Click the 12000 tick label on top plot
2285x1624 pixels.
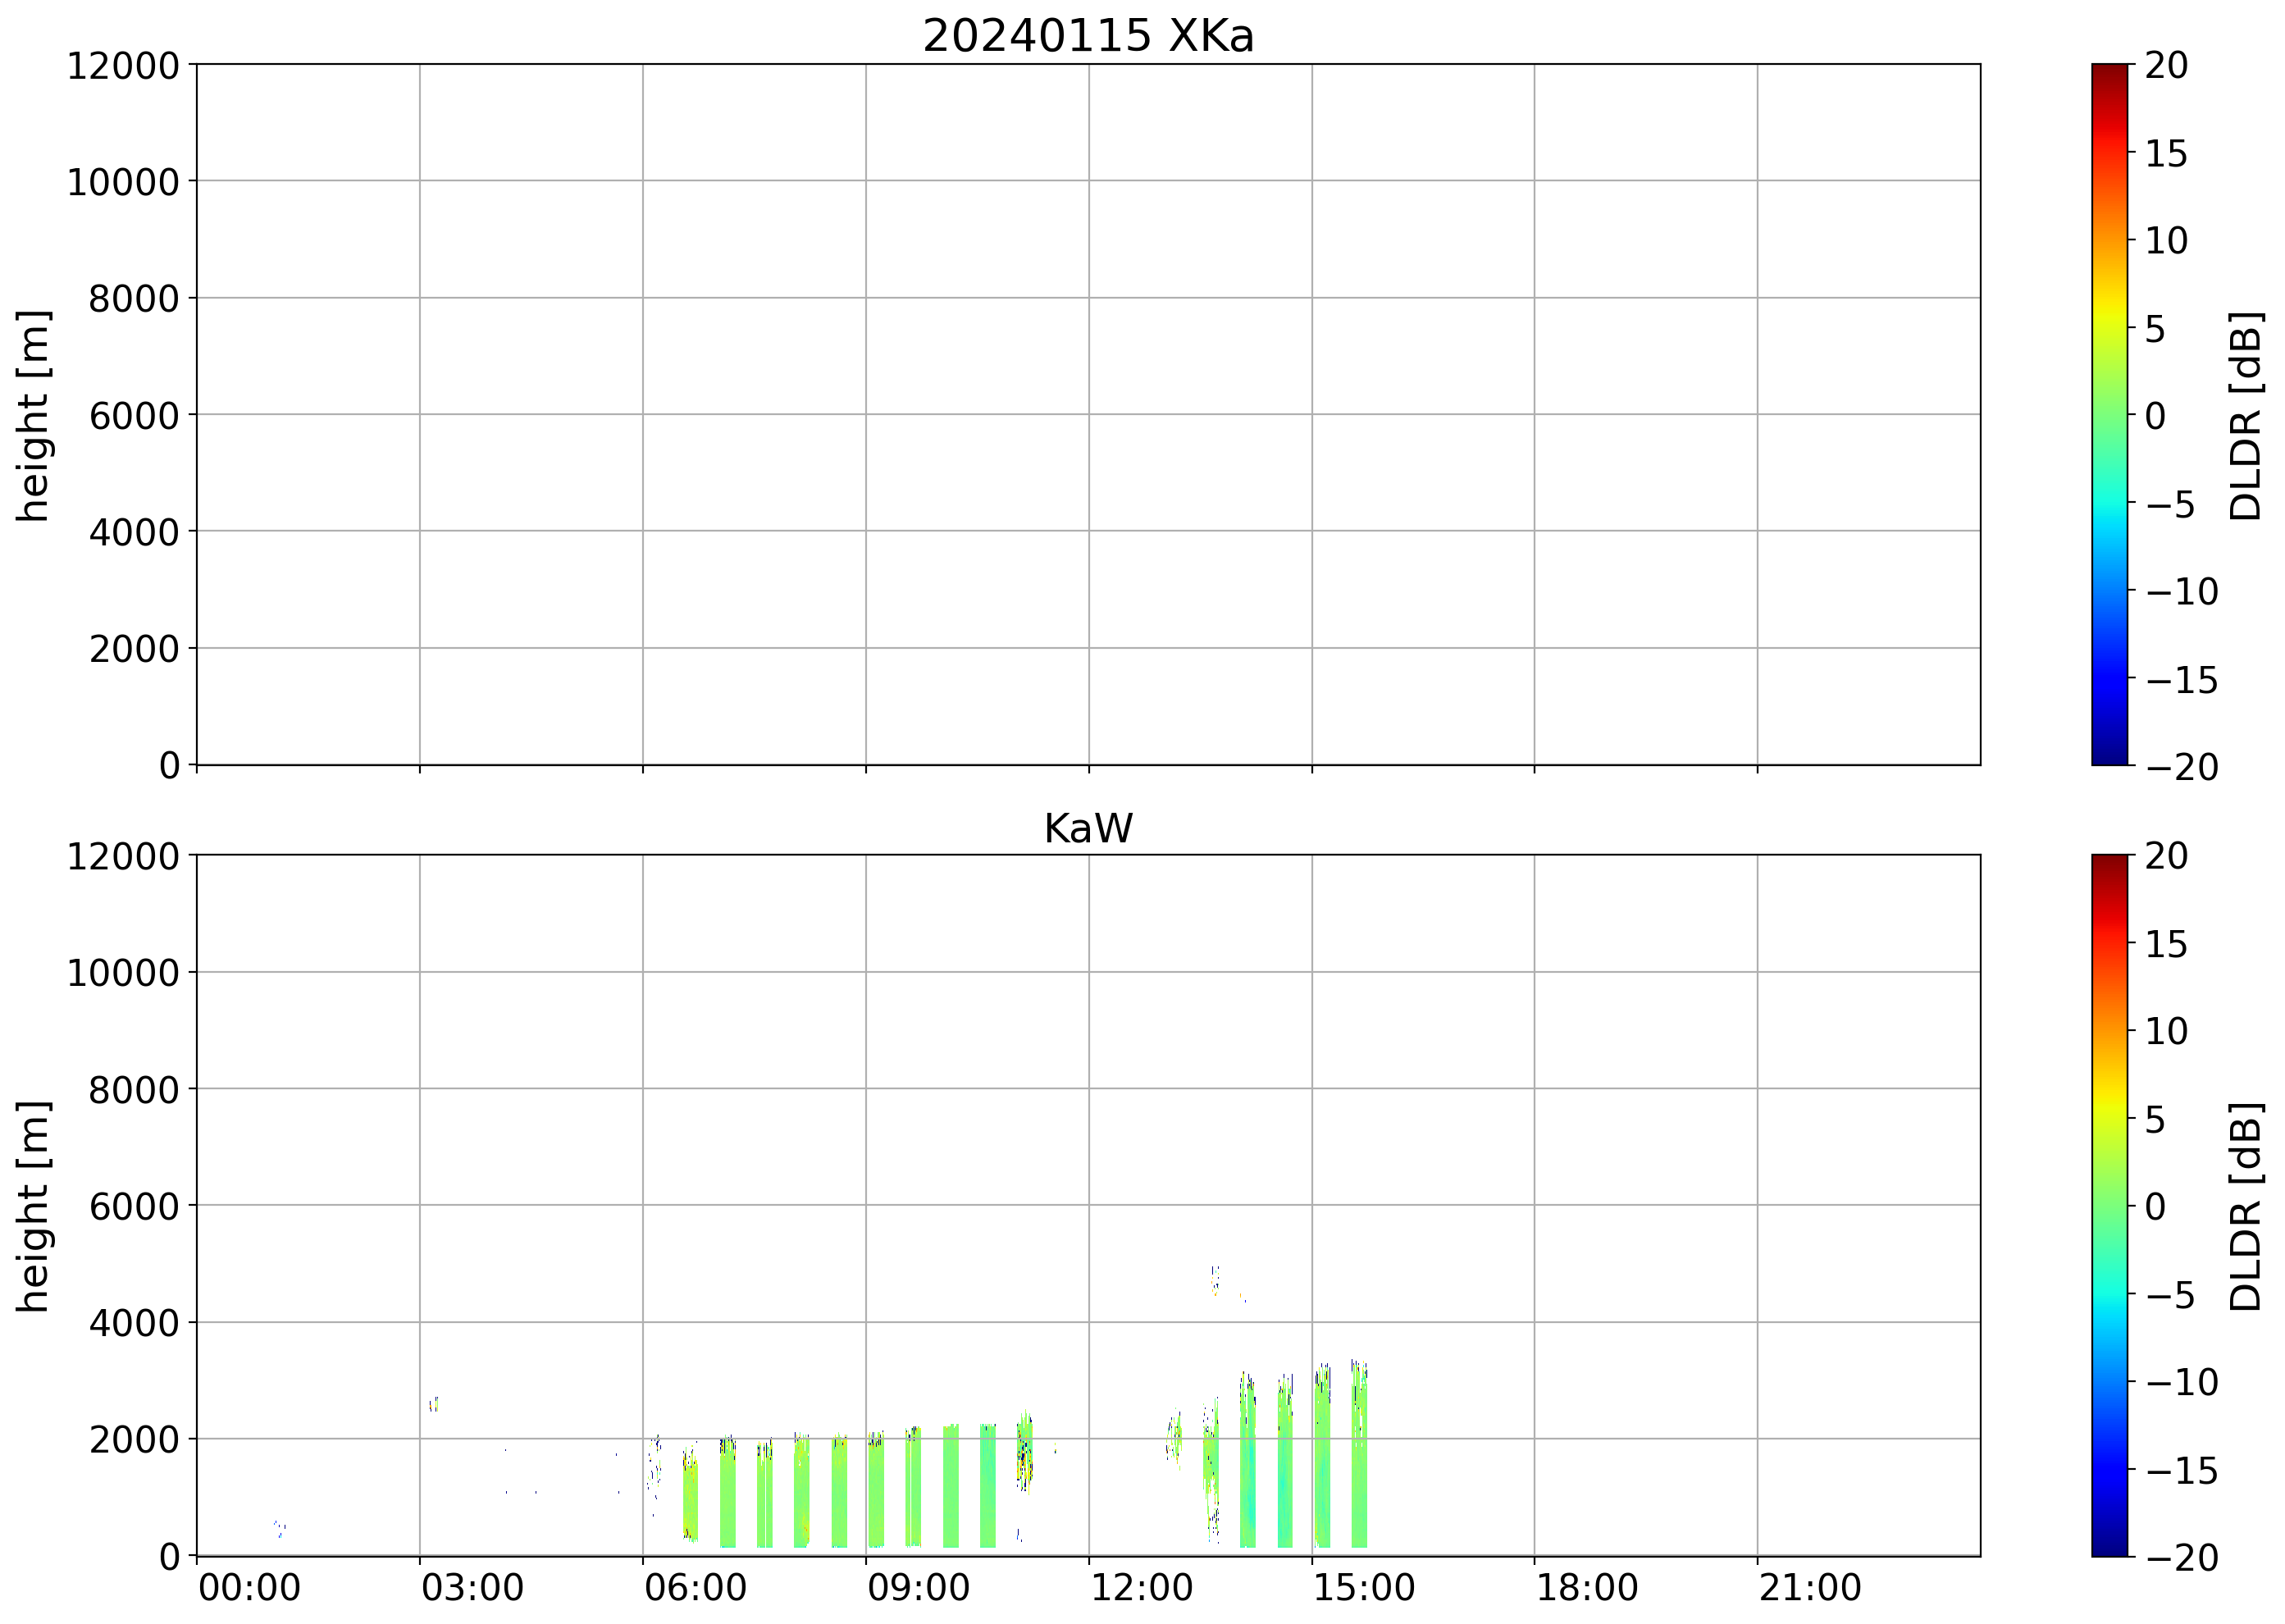pyautogui.click(x=123, y=66)
